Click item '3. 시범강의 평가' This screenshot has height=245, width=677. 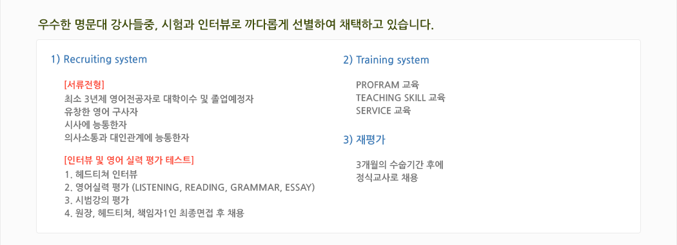point(96,201)
